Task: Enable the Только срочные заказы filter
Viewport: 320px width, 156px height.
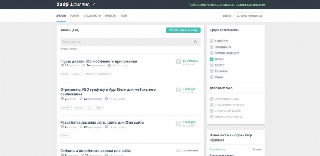Action: click(212, 117)
